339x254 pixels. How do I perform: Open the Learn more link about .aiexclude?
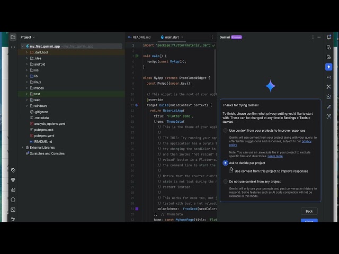coord(275,156)
